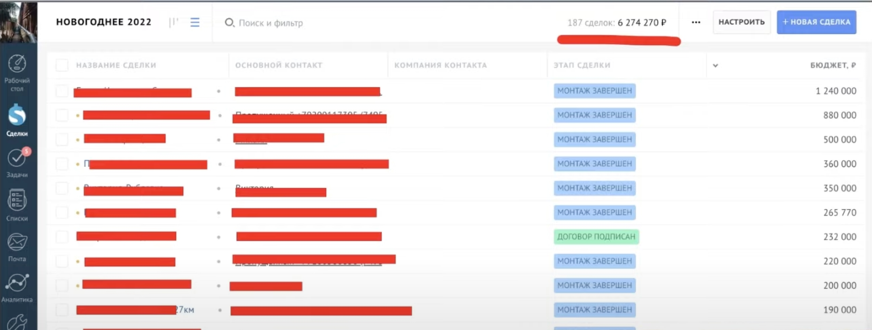
Task: Click МОНТАЖ ЗАВЕРШЕН badge for 265 770
Action: tap(595, 213)
